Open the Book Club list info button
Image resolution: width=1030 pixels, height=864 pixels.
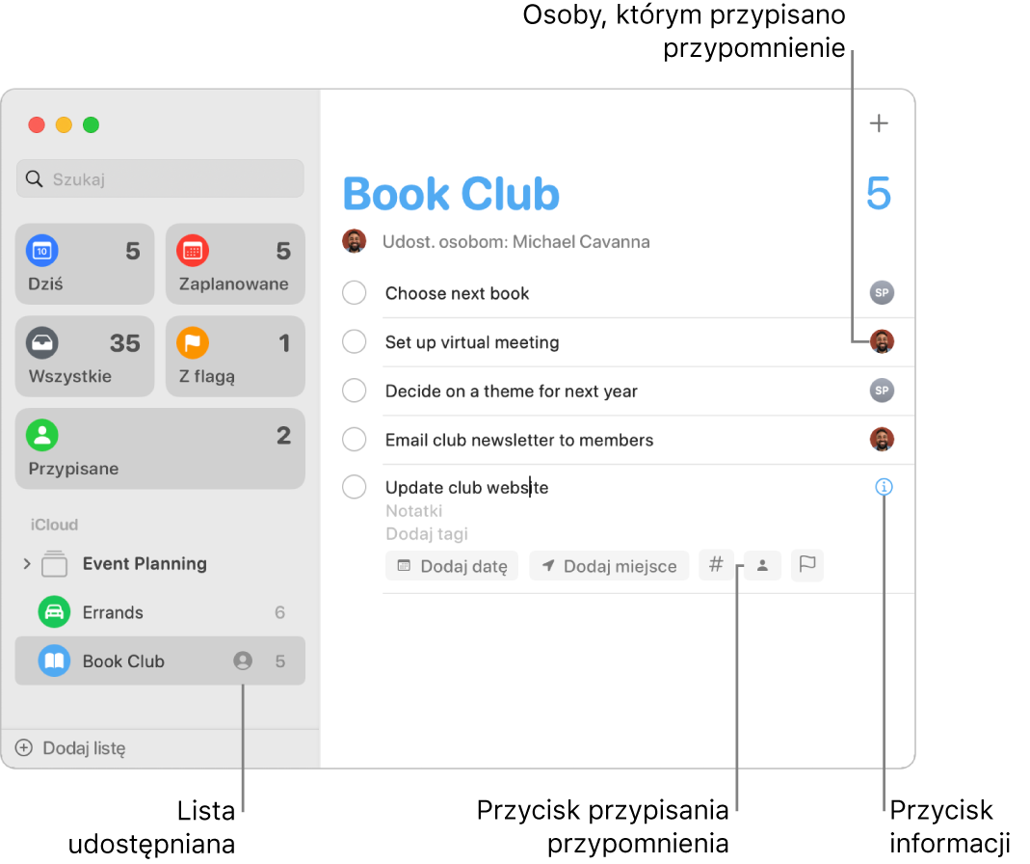885,487
